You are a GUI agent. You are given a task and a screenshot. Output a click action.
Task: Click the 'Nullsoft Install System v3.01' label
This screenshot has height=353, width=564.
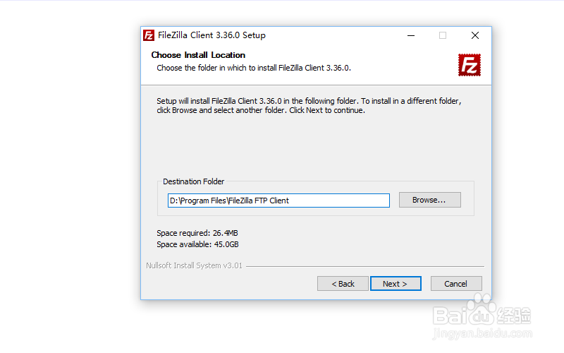[194, 266]
